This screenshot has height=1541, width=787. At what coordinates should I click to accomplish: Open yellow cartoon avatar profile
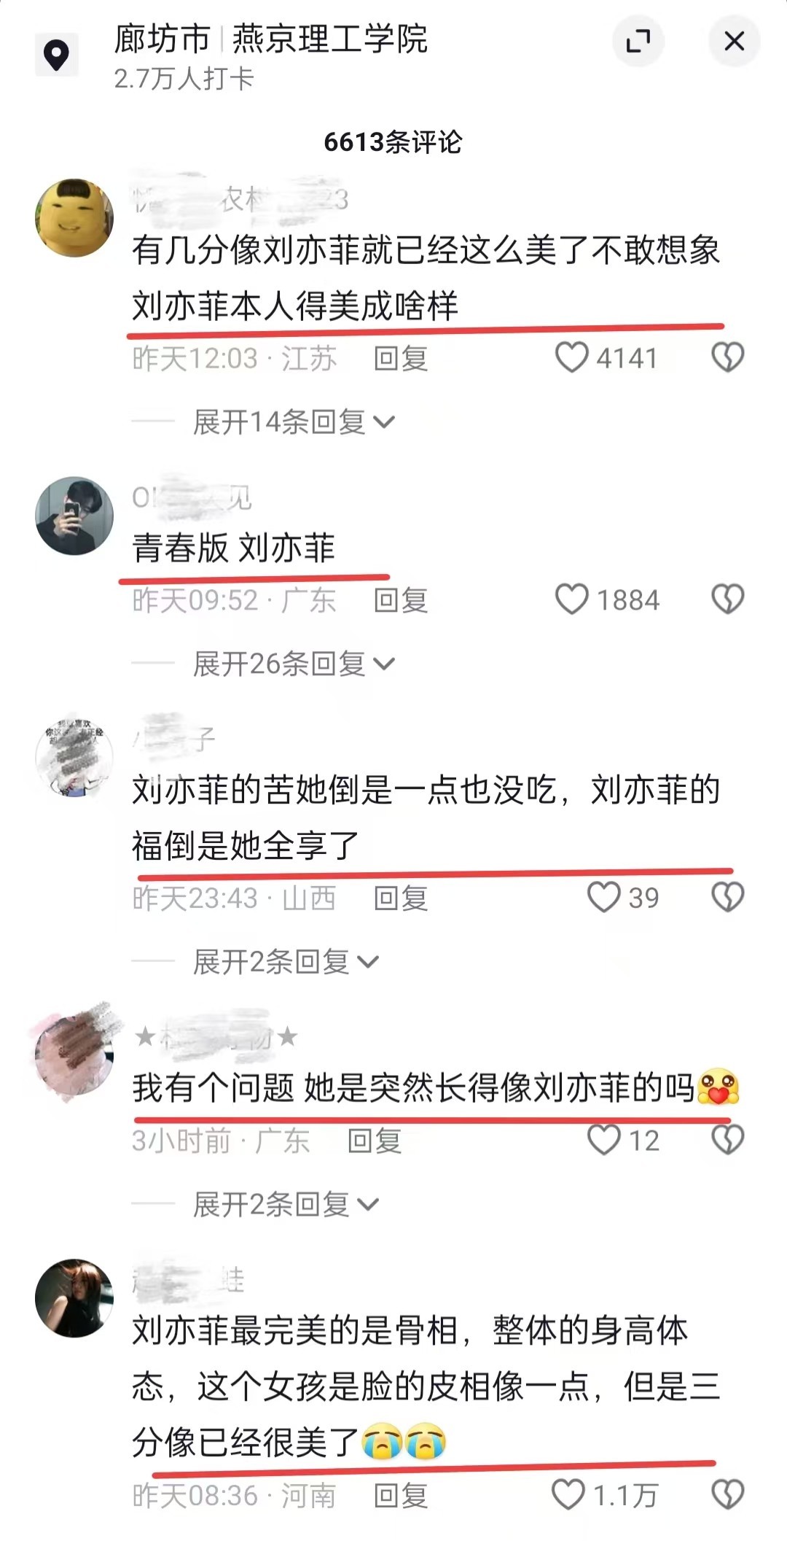click(74, 217)
